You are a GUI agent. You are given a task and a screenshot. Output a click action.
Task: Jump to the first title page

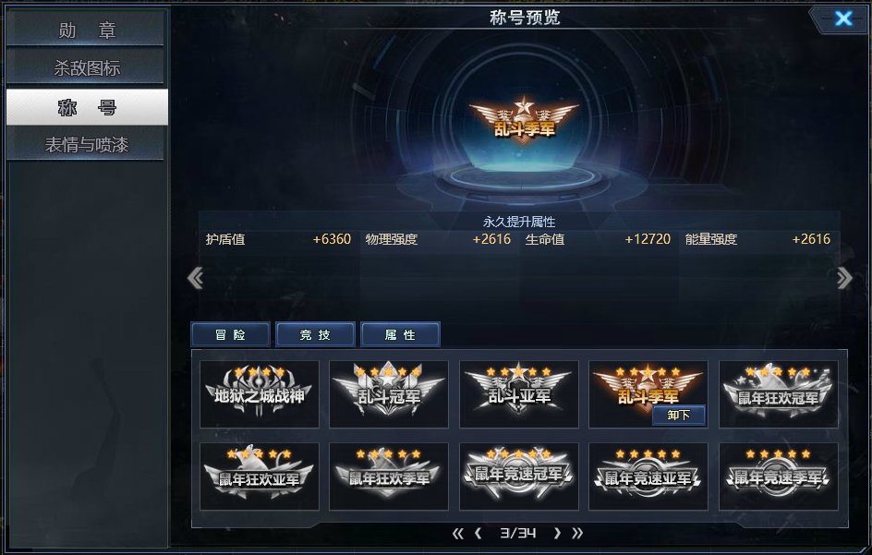click(457, 534)
